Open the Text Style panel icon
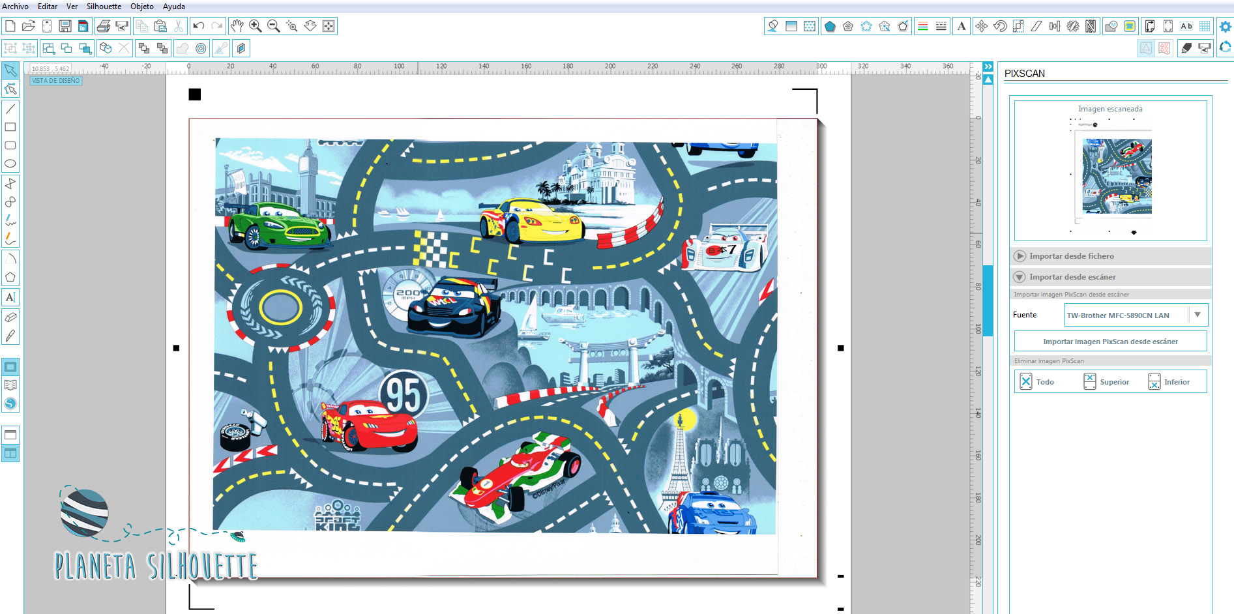 (x=962, y=26)
